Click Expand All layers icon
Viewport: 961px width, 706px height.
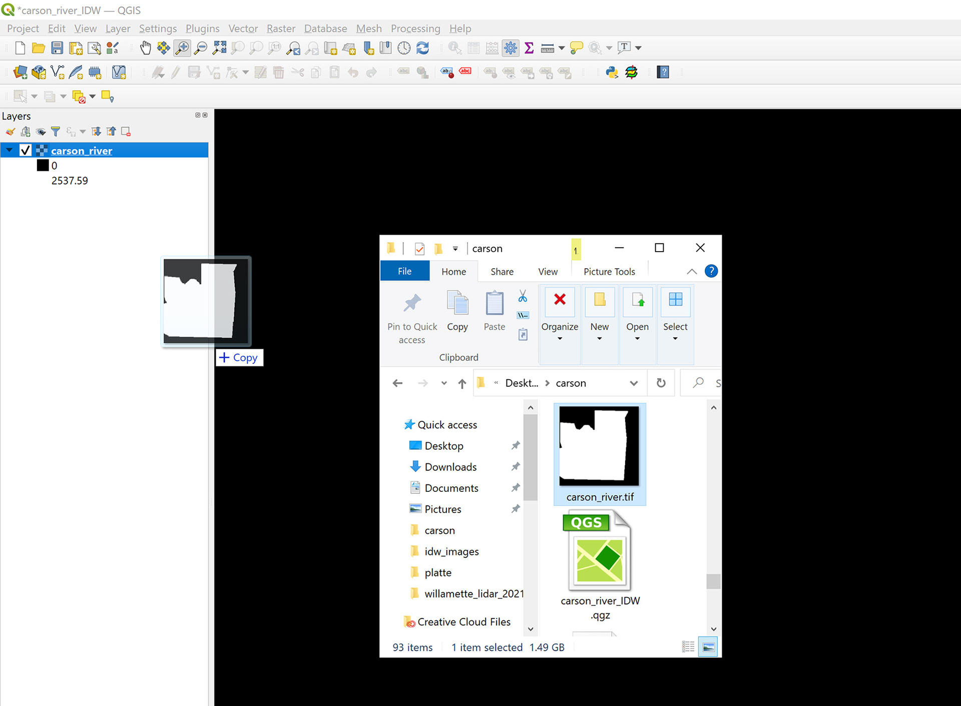tap(96, 132)
